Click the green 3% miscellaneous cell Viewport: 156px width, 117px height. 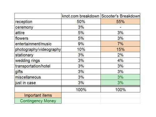click(x=120, y=77)
